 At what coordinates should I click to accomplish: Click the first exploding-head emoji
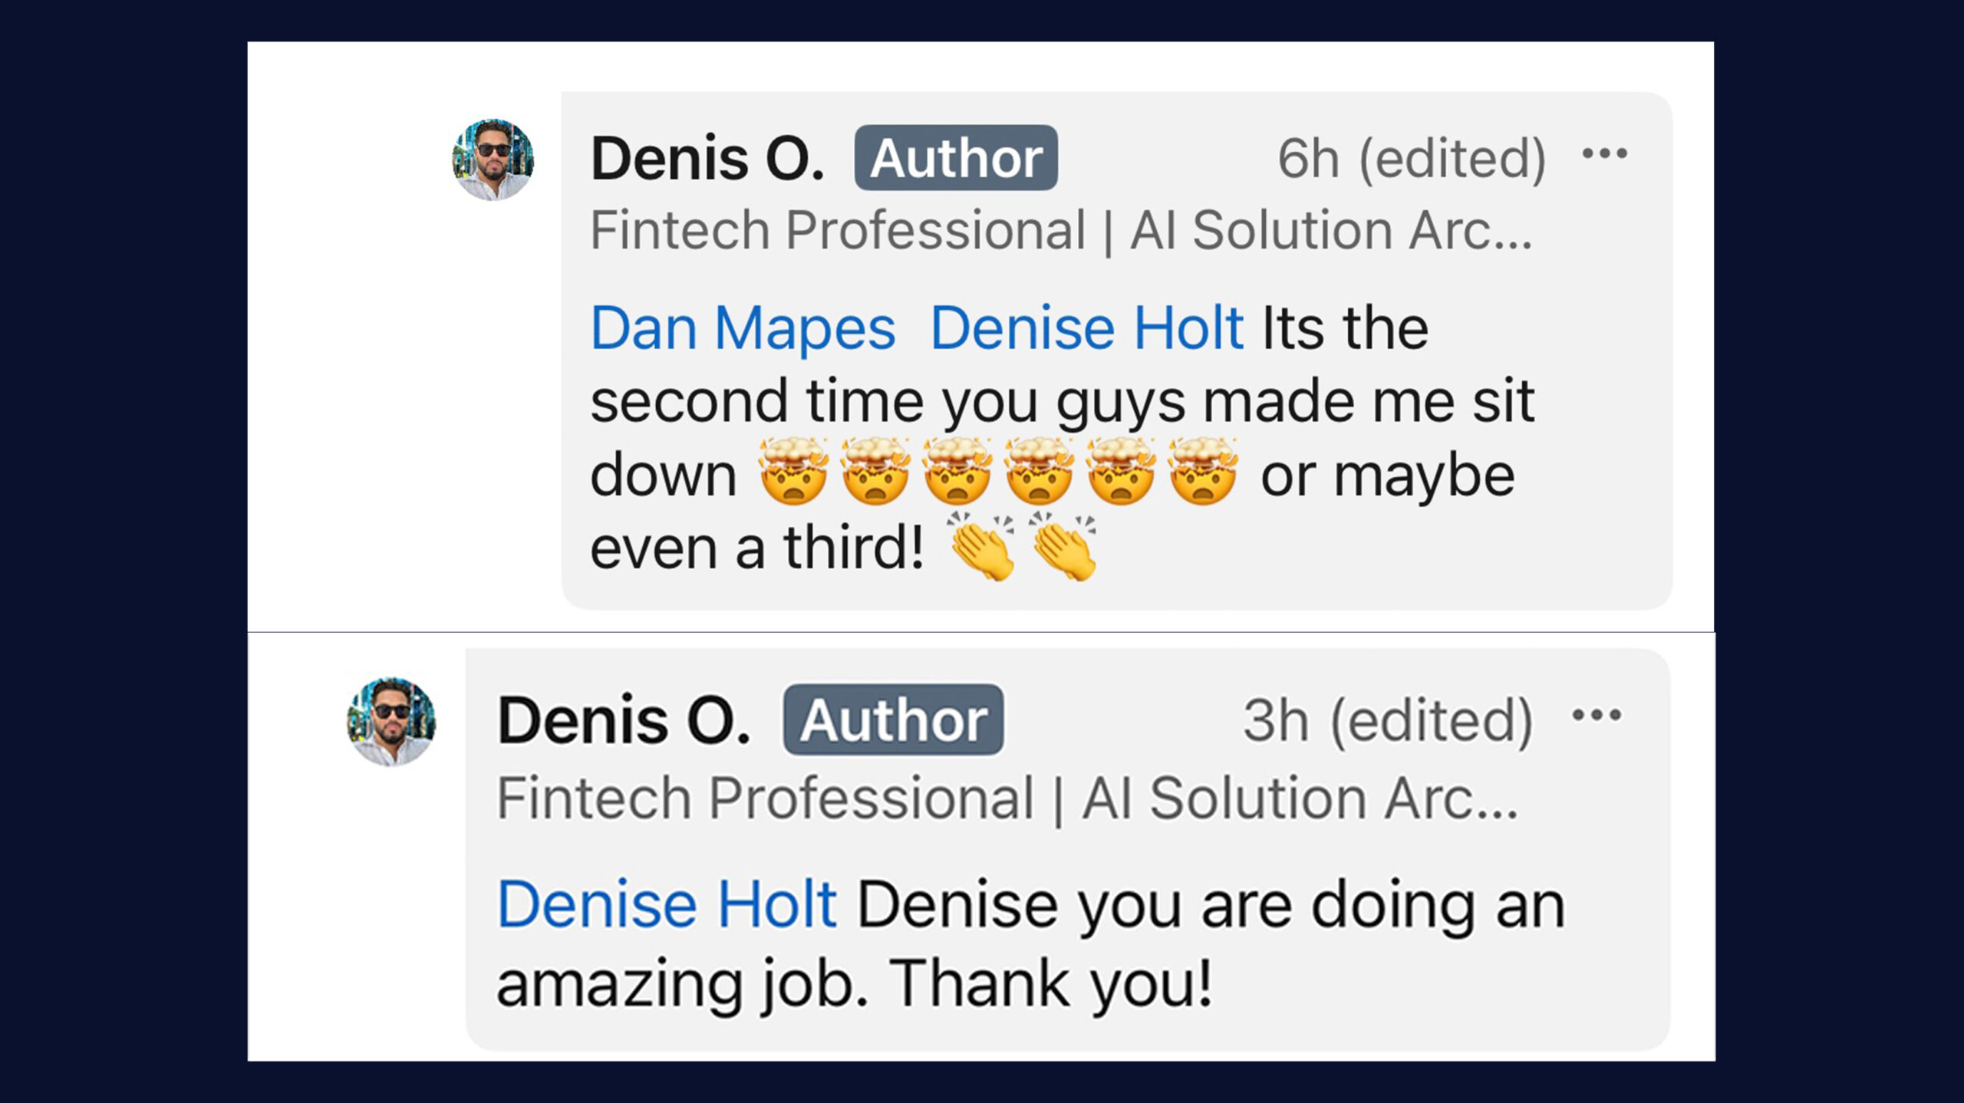(x=793, y=471)
